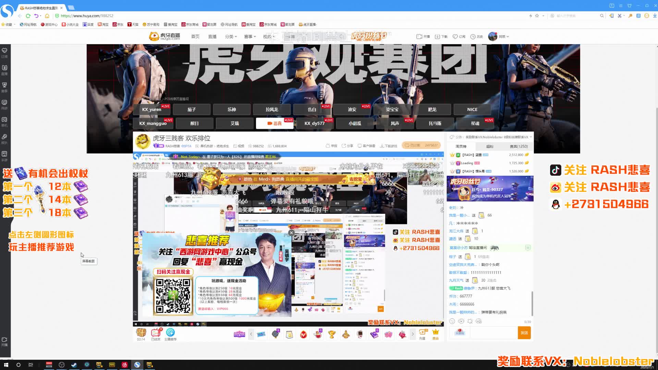Expand the 分类 category dropdown

pyautogui.click(x=231, y=37)
